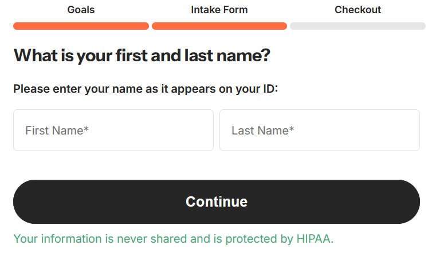The image size is (436, 261).
Task: Select the Intake Form step label
Action: (219, 10)
